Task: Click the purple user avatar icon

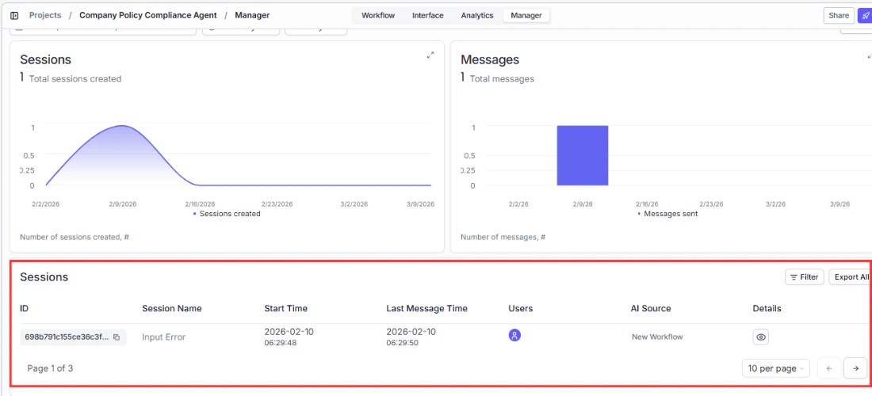Action: coord(515,336)
